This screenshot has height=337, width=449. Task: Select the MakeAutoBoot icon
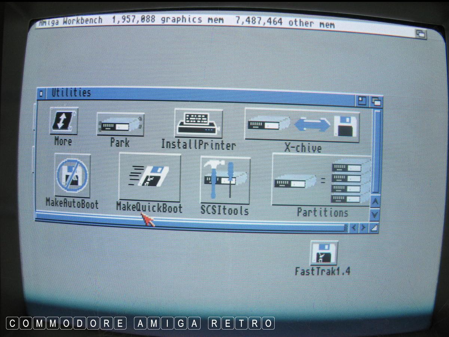click(x=72, y=175)
